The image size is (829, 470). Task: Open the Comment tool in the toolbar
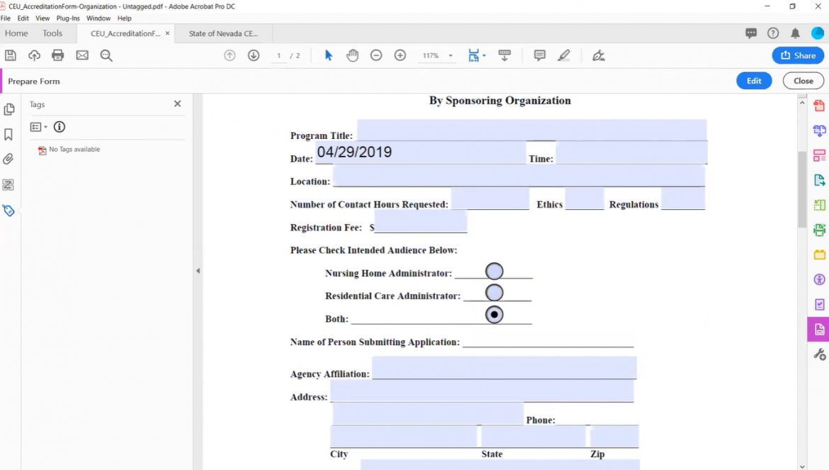point(539,55)
